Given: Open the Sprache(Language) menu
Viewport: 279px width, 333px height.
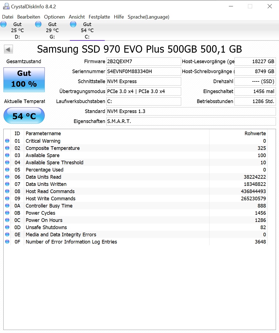Looking at the screenshot, I should click(149, 17).
